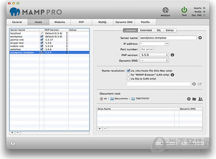Click Documents folder icon in path
This screenshot has width=216, height=159.
click(x=112, y=99)
